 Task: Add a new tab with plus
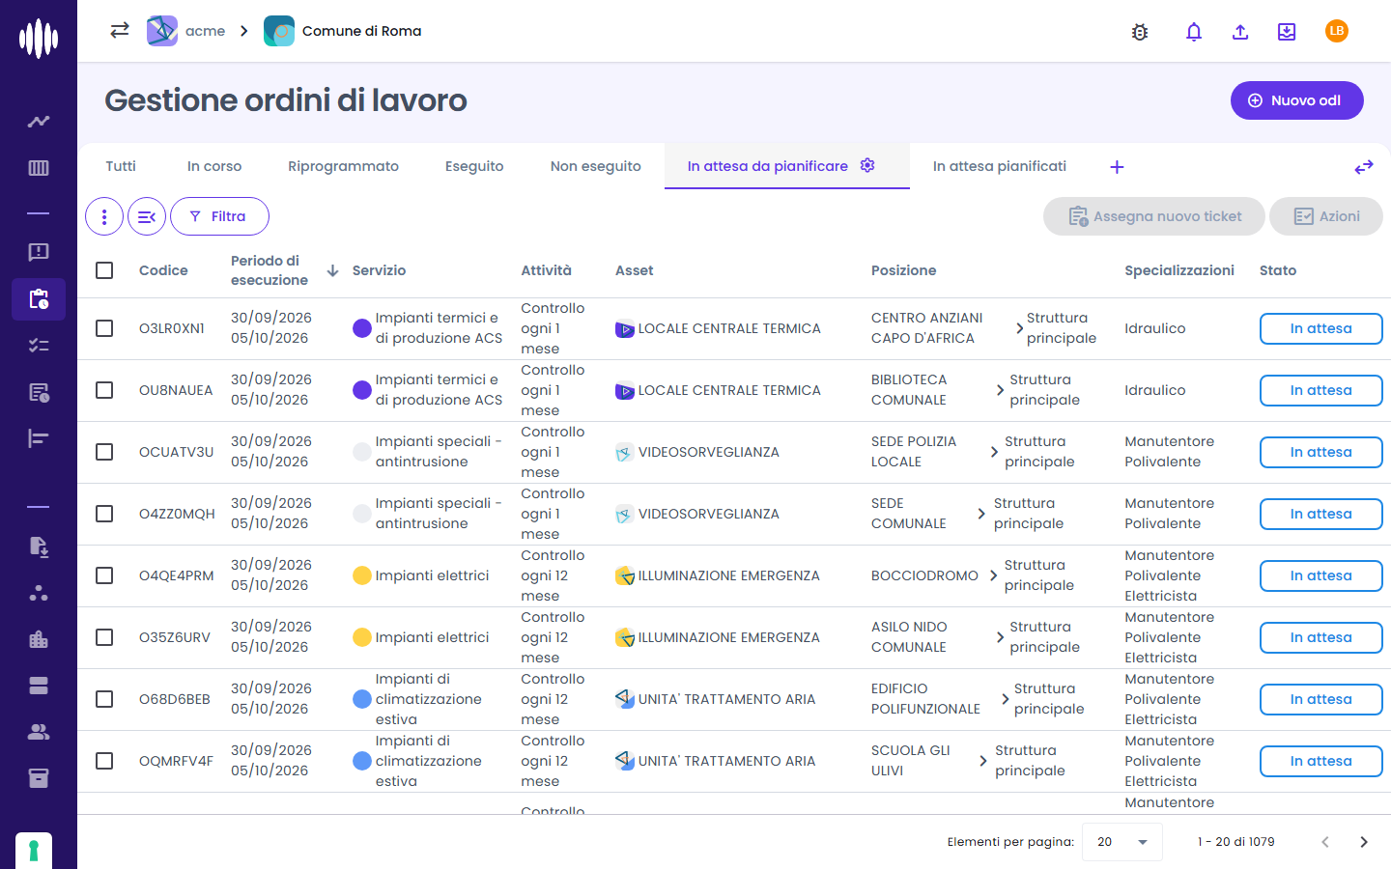click(1117, 167)
